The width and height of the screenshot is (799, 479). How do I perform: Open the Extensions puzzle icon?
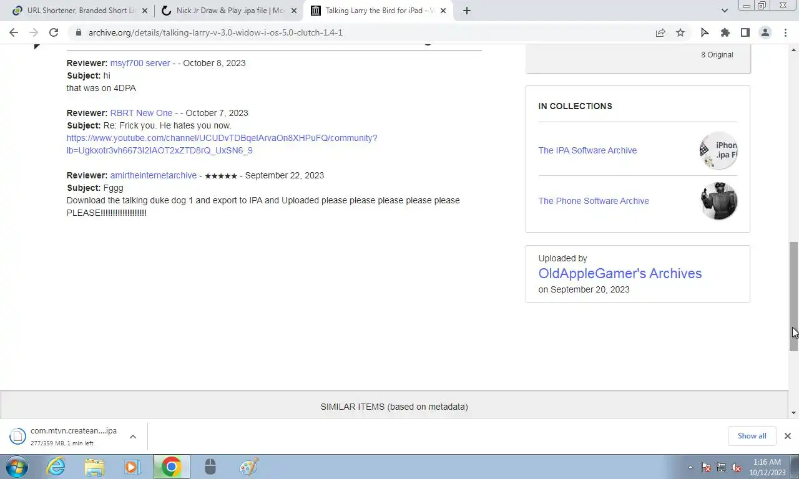[x=725, y=32]
